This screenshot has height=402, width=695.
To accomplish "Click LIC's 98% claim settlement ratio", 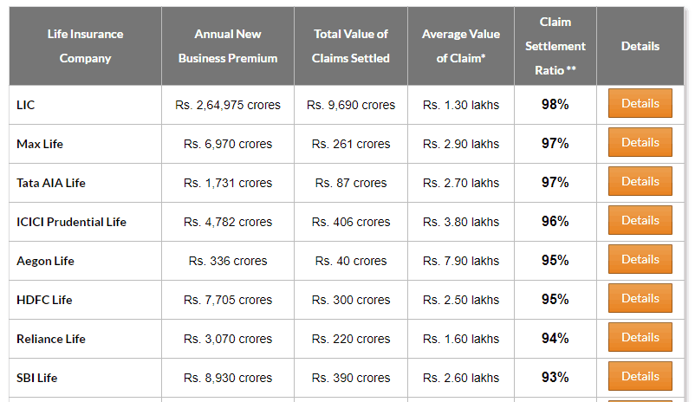I will point(555,105).
